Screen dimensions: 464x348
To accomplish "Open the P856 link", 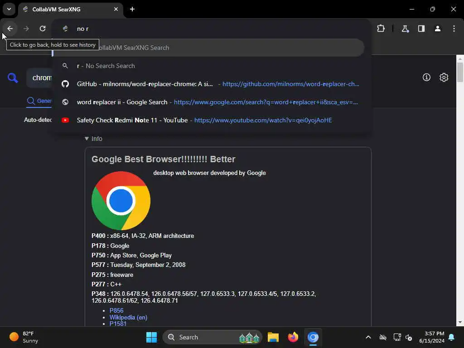I will click(x=116, y=310).
